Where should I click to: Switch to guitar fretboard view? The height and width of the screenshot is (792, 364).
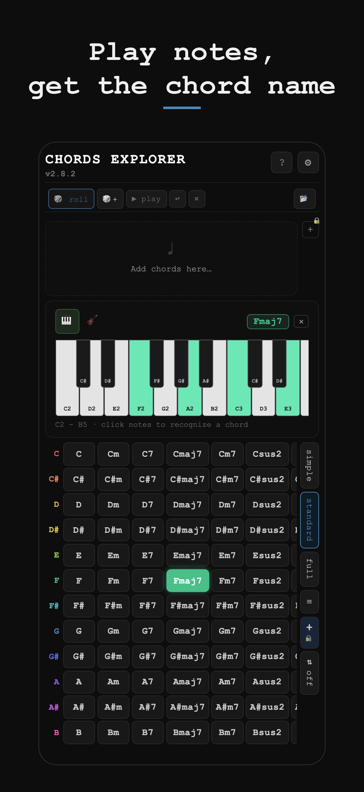92,320
